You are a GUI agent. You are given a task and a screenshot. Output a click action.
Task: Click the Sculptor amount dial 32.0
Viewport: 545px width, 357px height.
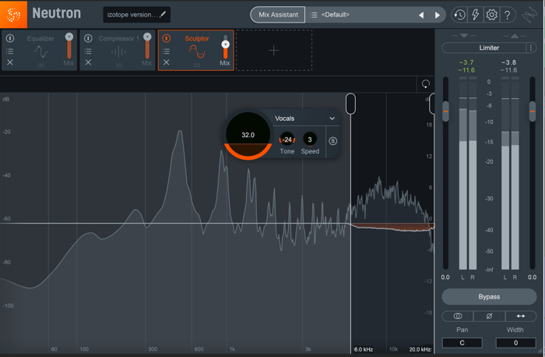(x=248, y=135)
